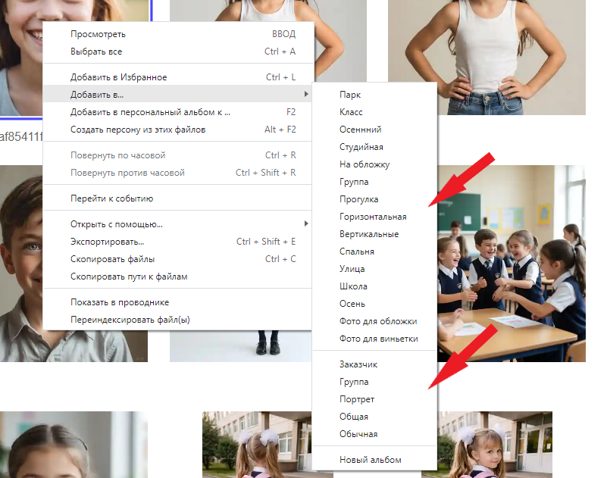
Task: Expand the "Открыть с помощью..." submenu arrow
Action: click(305, 224)
